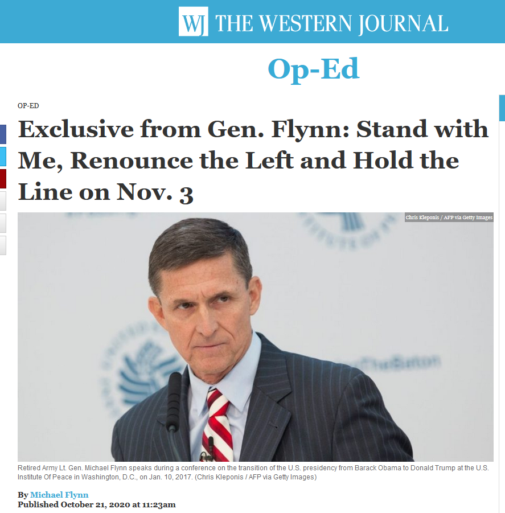The image size is (505, 513).
Task: Open the large blue Op-Ed section heading
Action: 314,69
